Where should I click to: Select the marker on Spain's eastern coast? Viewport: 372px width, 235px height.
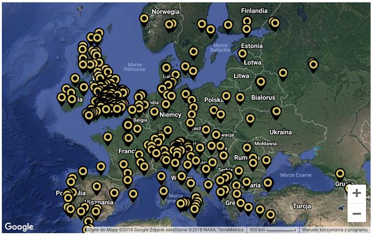tap(114, 194)
